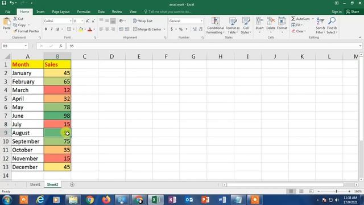The height and width of the screenshot is (205, 364).
Task: Switch to Sheet1 tab
Action: click(x=35, y=184)
